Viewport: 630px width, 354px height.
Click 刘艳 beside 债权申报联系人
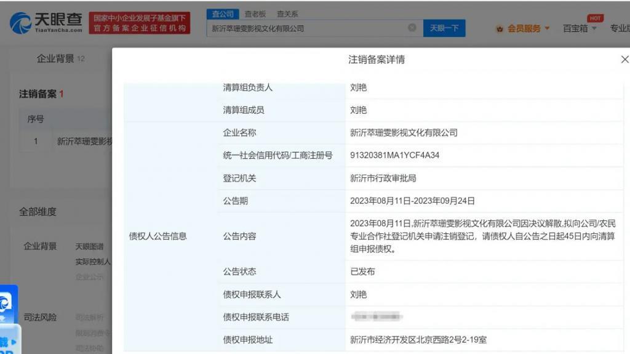point(359,294)
